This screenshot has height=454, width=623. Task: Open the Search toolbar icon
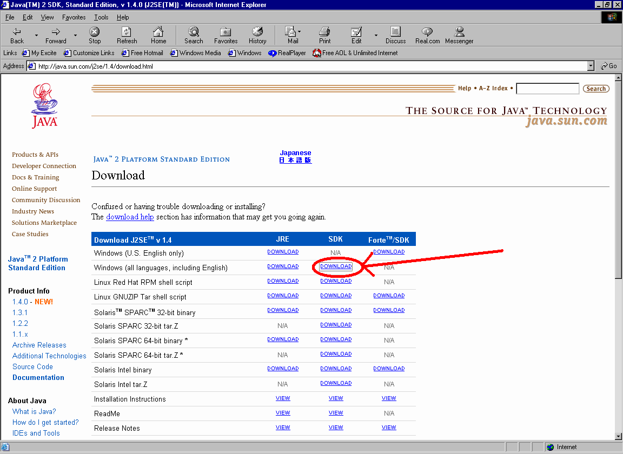(x=194, y=35)
